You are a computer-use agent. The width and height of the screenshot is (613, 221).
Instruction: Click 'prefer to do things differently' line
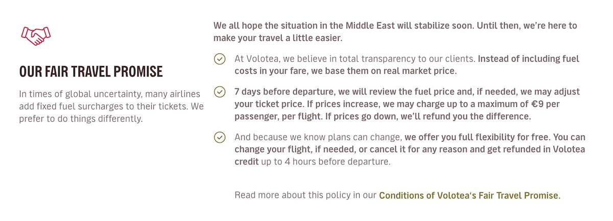coord(81,119)
